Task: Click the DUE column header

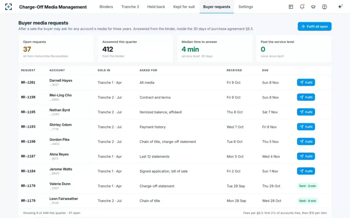Action: 265,70
